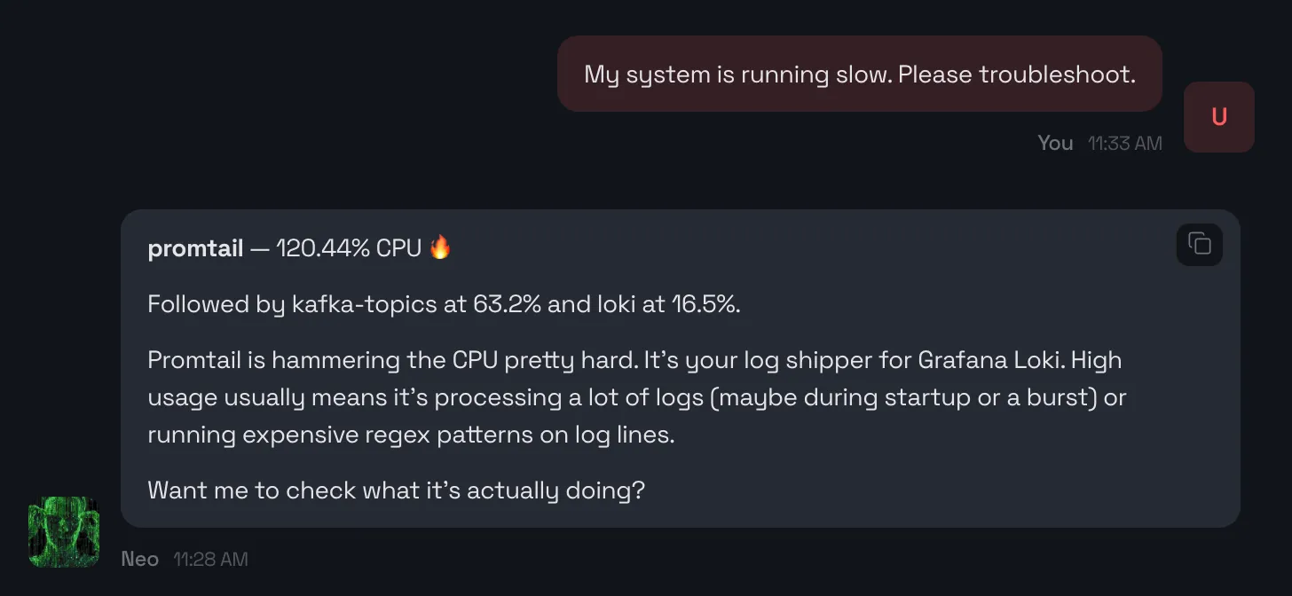The height and width of the screenshot is (596, 1292).
Task: Click the fire emoji next to promtail CPU
Action: 441,247
